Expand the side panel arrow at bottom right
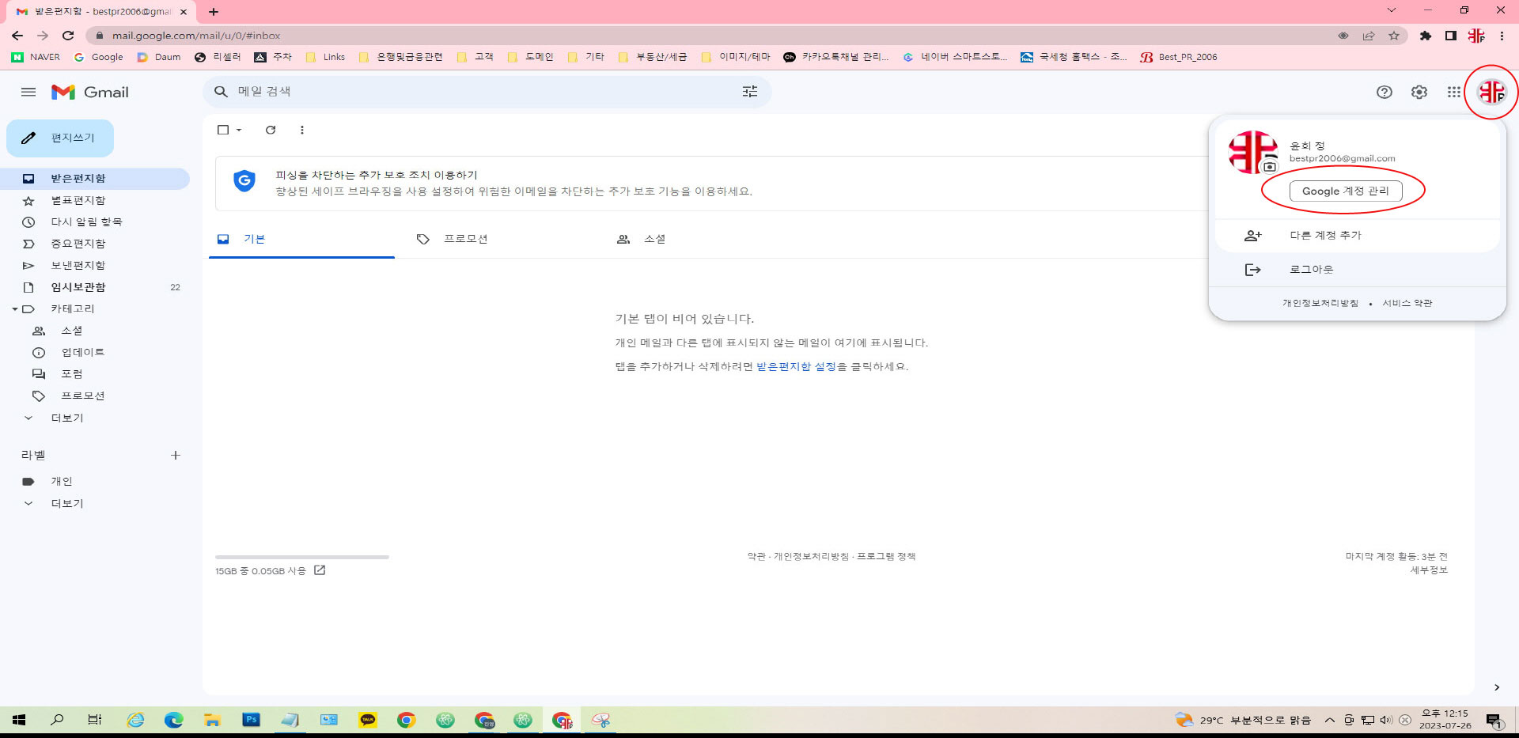 click(1496, 687)
